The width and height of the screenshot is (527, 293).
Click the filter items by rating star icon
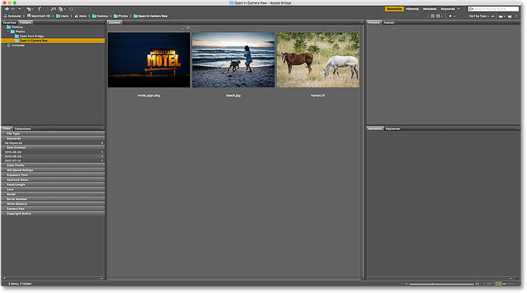coord(451,16)
